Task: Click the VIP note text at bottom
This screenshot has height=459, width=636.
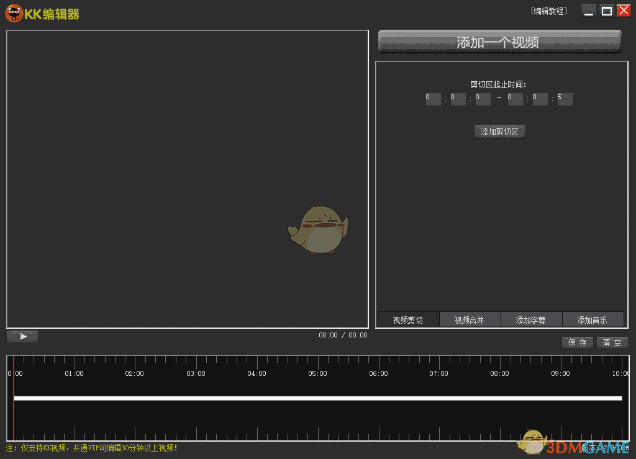Action: 92,448
